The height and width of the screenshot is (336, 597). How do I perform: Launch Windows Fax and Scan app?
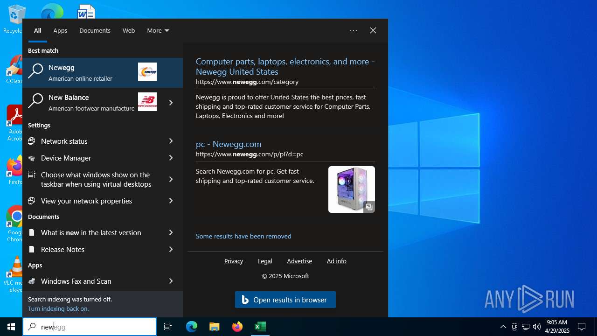(x=91, y=281)
